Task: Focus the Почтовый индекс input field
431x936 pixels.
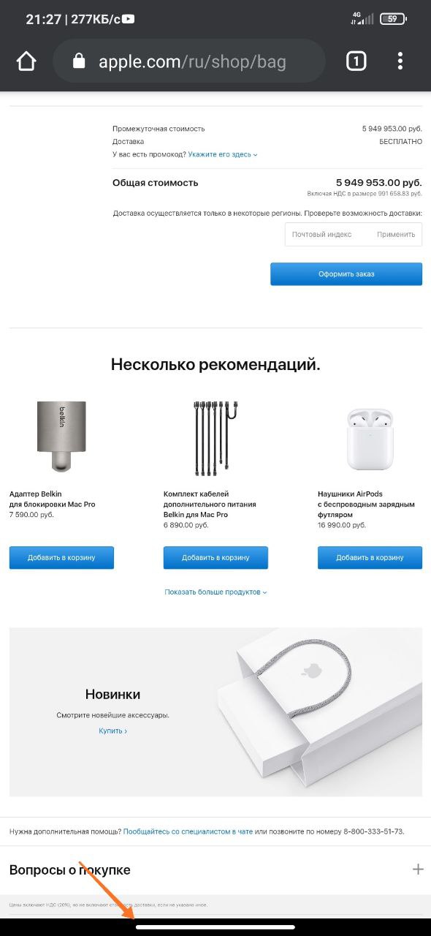Action: (x=327, y=234)
